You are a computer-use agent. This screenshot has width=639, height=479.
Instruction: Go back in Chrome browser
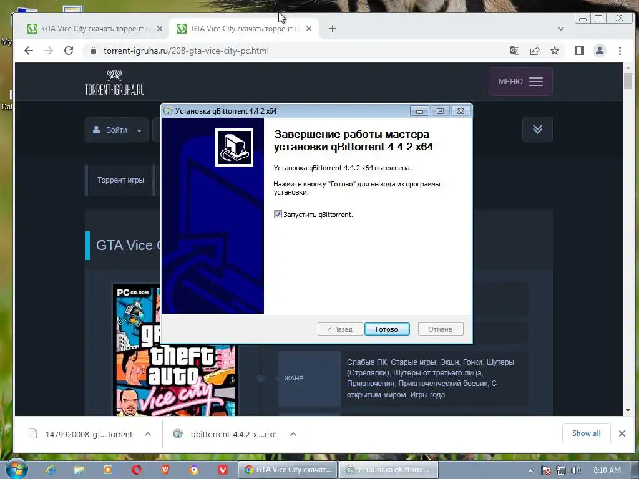29,51
